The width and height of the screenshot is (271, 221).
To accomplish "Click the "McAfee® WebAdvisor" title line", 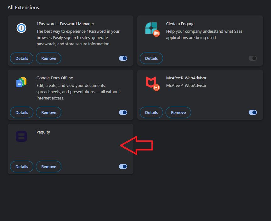I will [186, 78].
